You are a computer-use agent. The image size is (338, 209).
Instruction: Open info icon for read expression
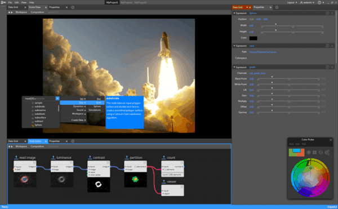coord(327,46)
